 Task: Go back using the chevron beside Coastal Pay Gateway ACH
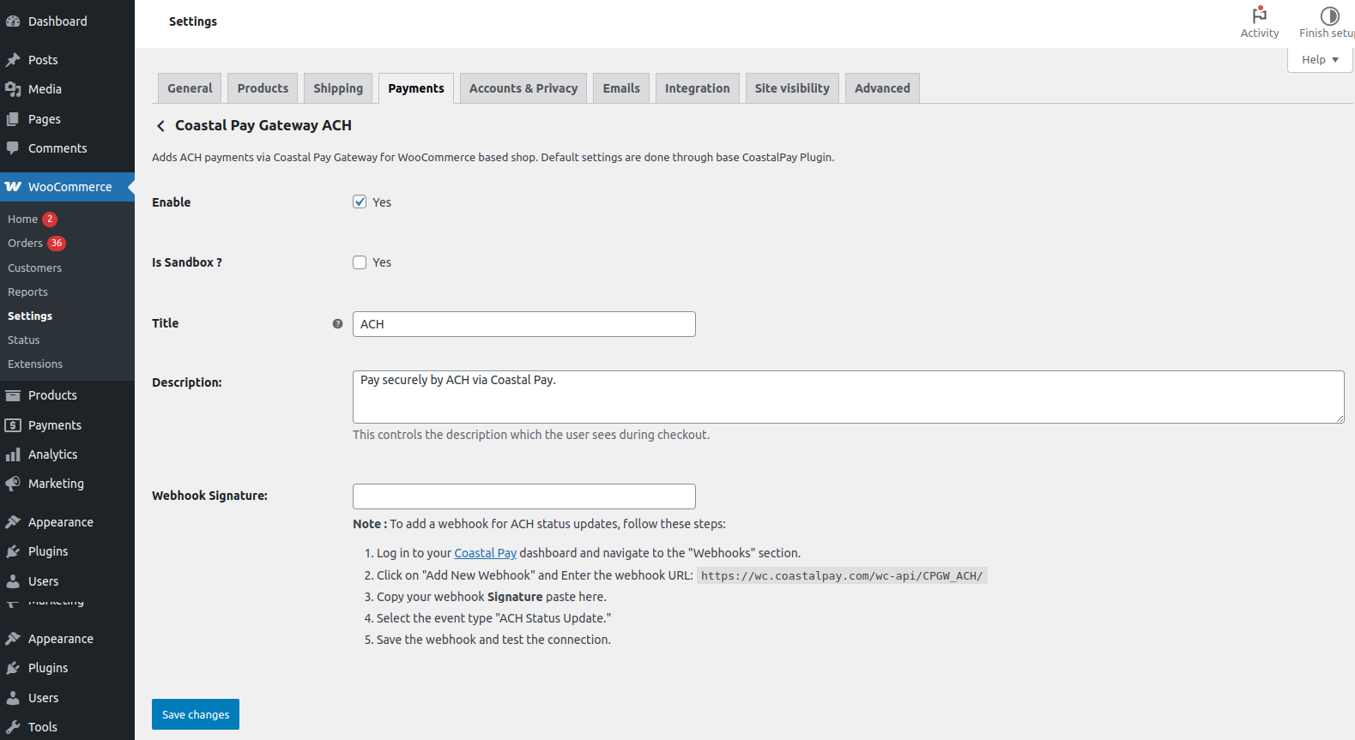click(x=160, y=126)
